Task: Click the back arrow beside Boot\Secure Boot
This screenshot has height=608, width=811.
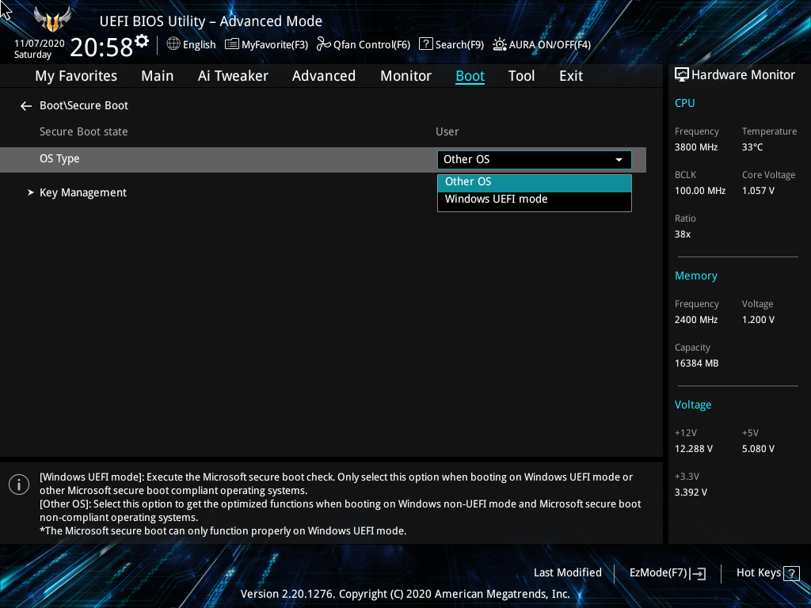Action: click(x=26, y=106)
